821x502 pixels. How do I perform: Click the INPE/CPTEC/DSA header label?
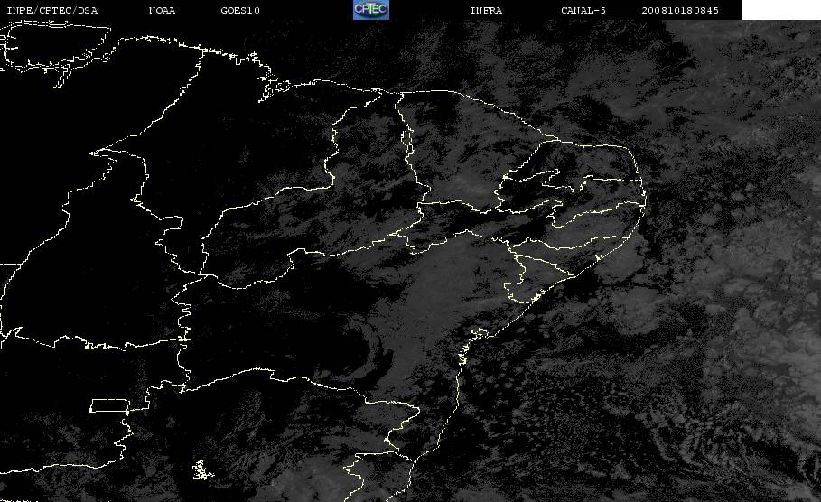point(51,10)
